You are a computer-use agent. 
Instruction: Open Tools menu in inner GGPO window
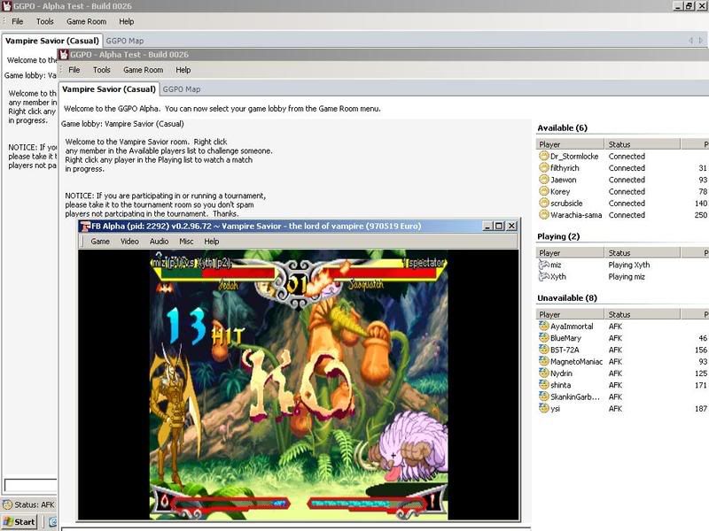click(x=102, y=70)
